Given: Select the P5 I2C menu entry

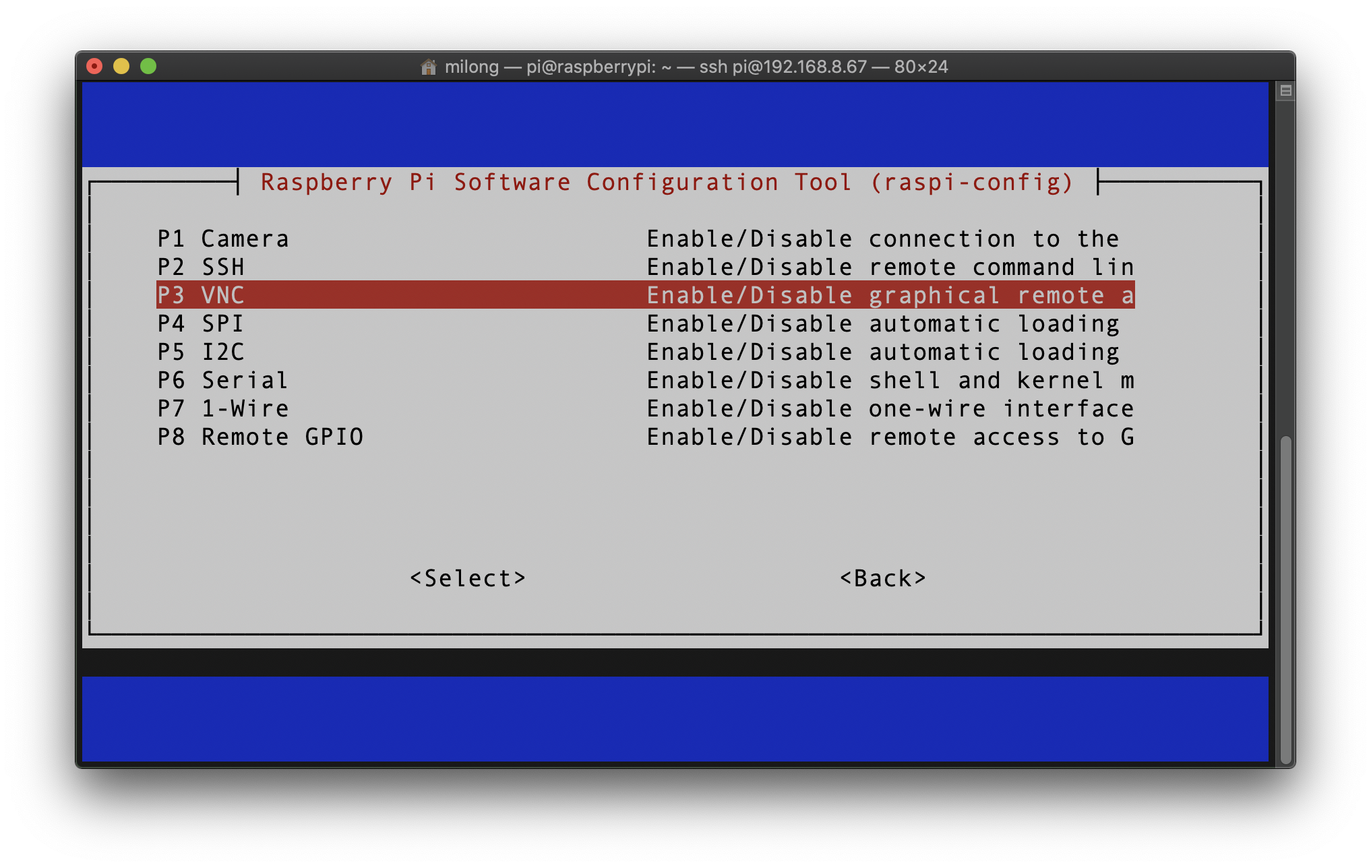Looking at the screenshot, I should [645, 352].
